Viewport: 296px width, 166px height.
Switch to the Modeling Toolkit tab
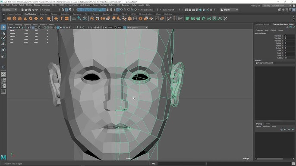(262, 24)
